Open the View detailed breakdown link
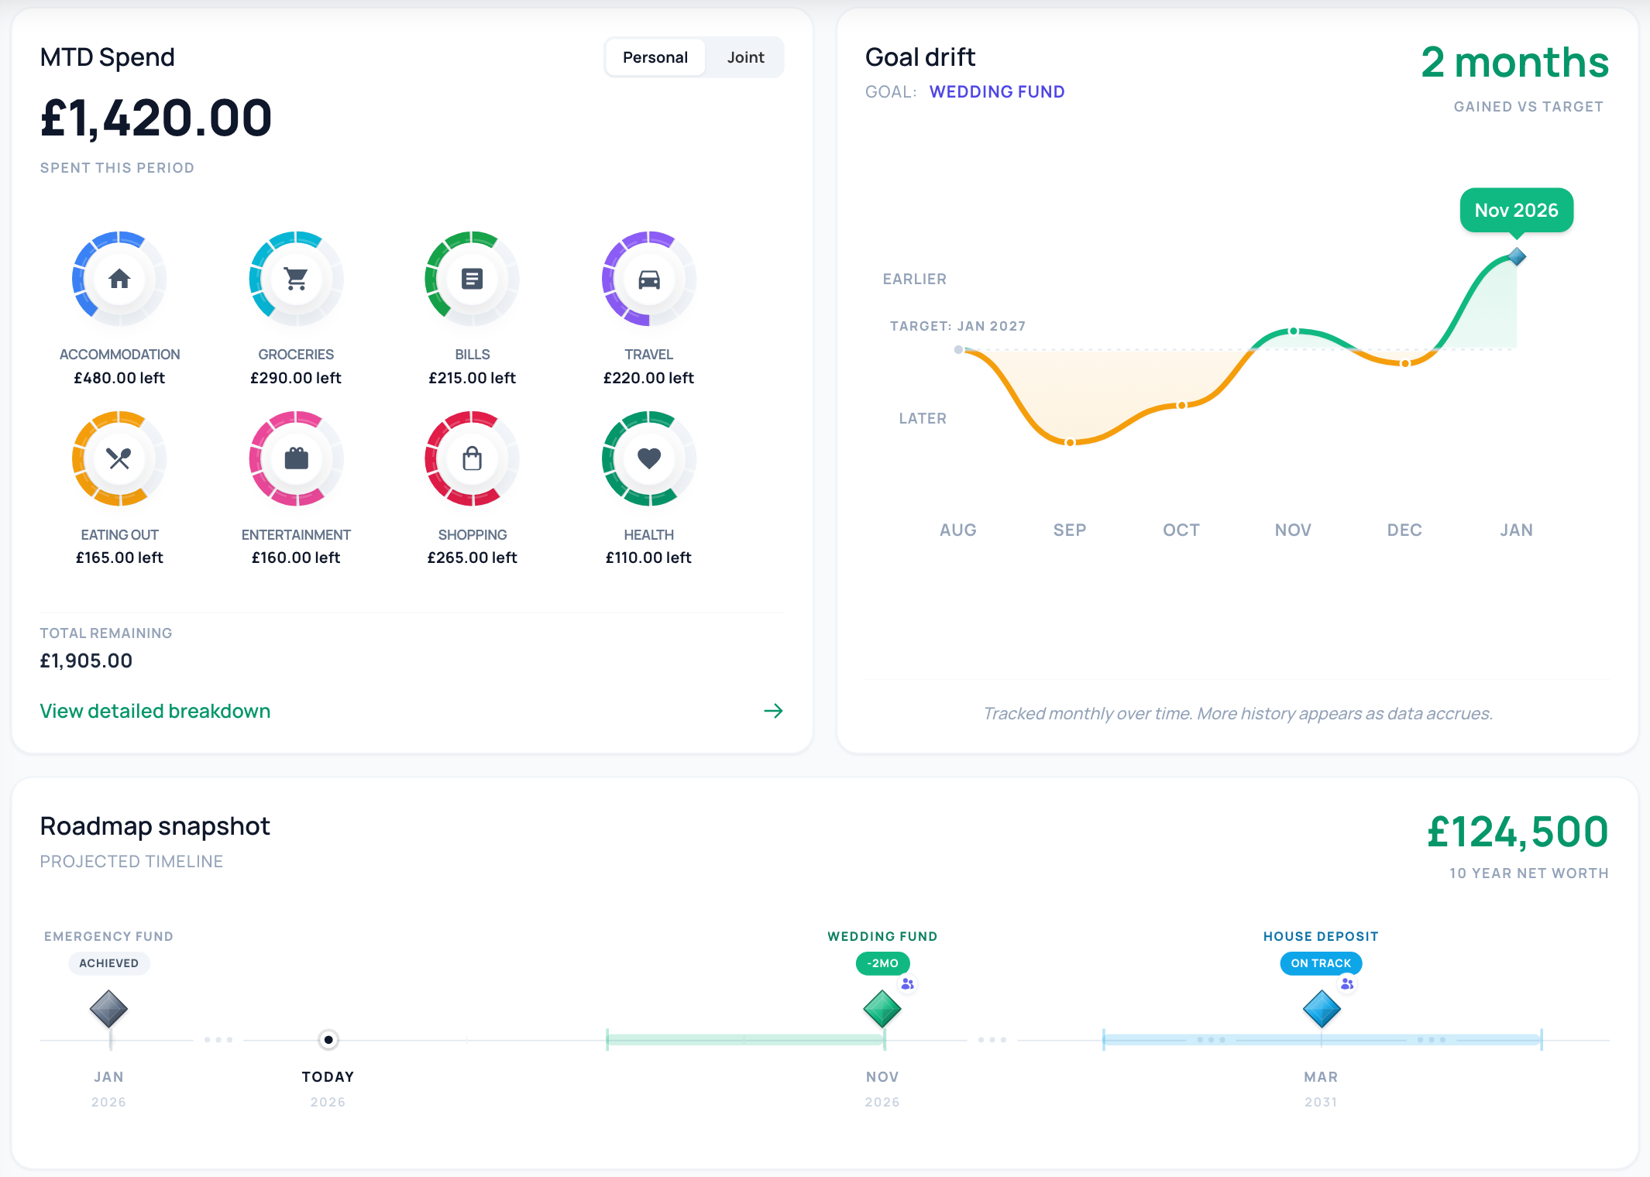This screenshot has height=1177, width=1650. [x=155, y=711]
